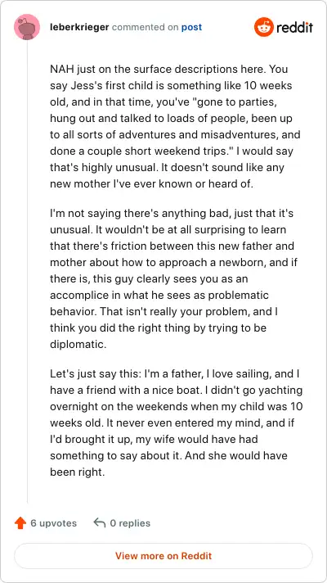Click the leberkrieger user avatar
This screenshot has height=583, width=327.
27,27
